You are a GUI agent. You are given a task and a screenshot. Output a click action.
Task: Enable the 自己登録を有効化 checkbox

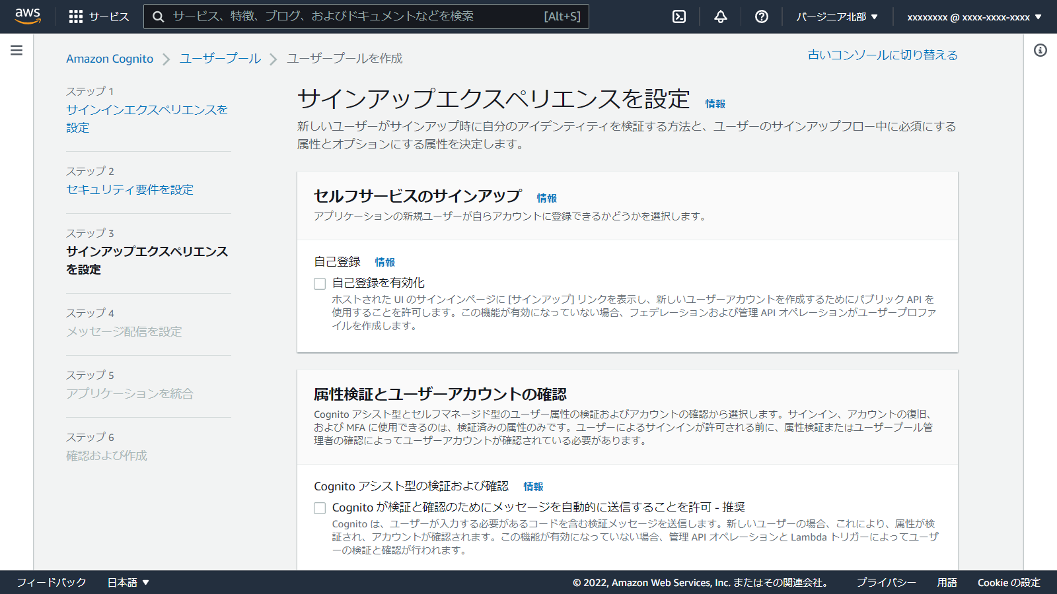coord(320,283)
